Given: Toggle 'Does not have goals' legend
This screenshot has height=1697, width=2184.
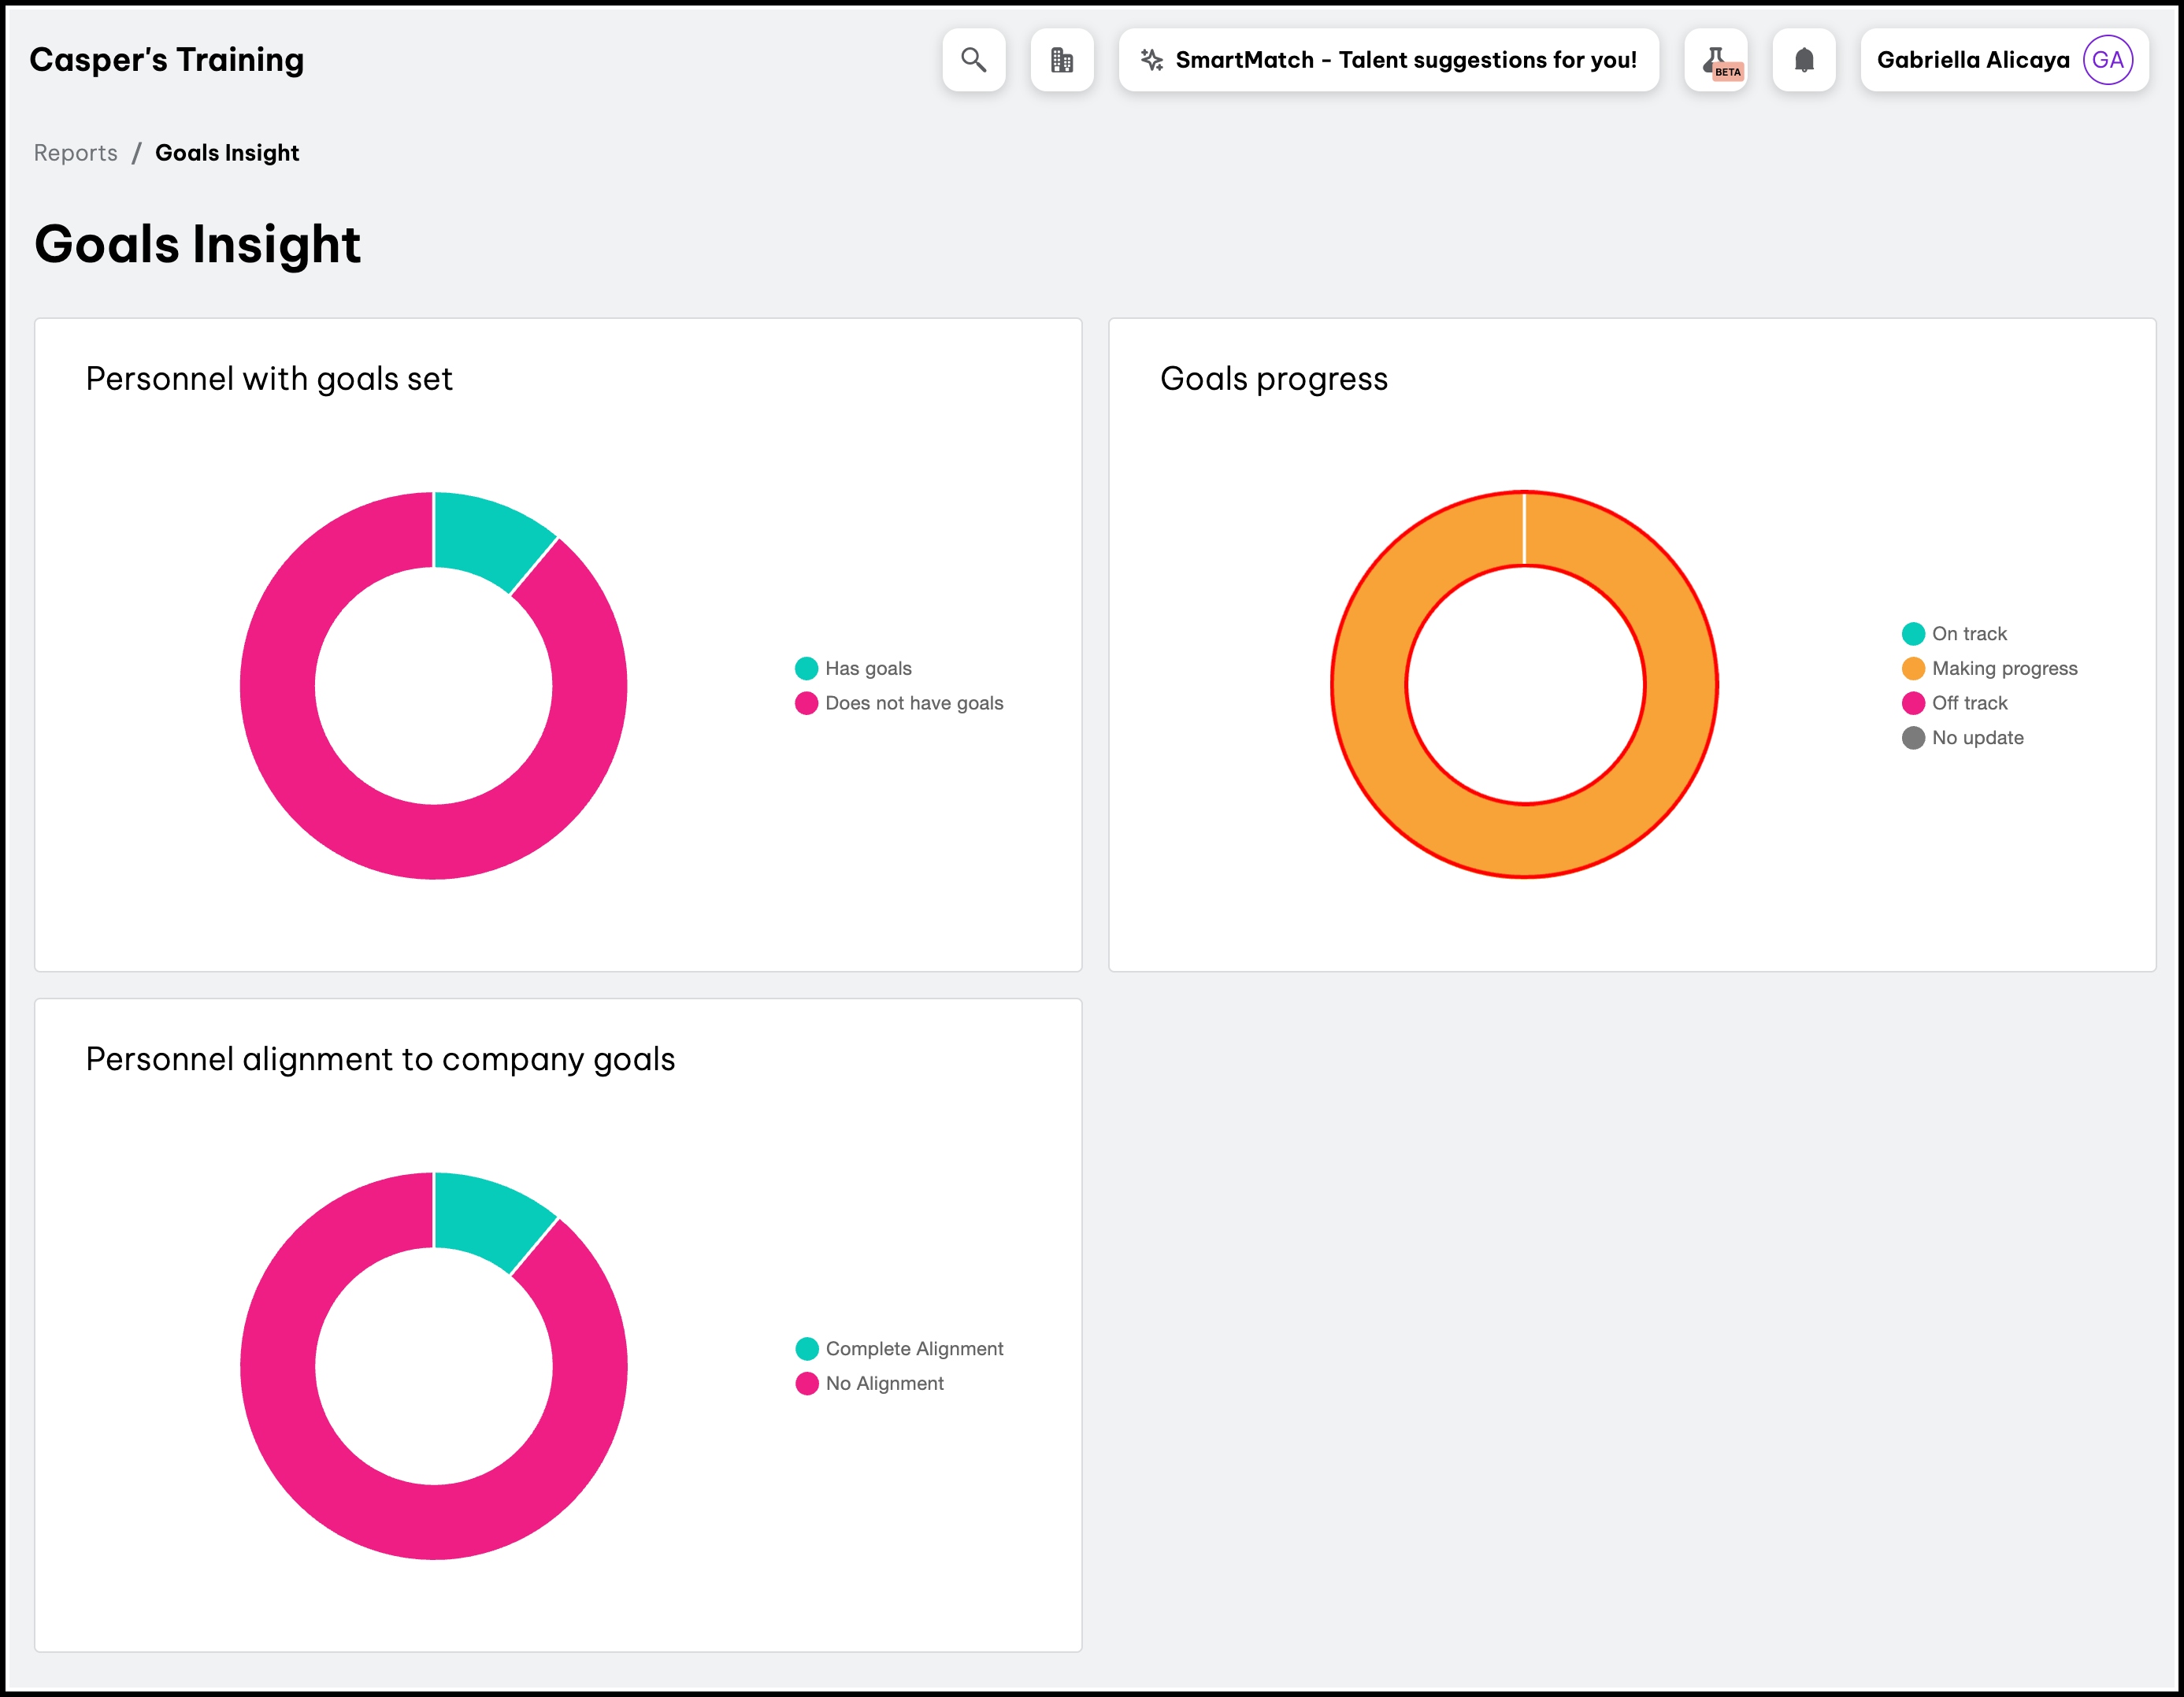Looking at the screenshot, I should coord(913,703).
